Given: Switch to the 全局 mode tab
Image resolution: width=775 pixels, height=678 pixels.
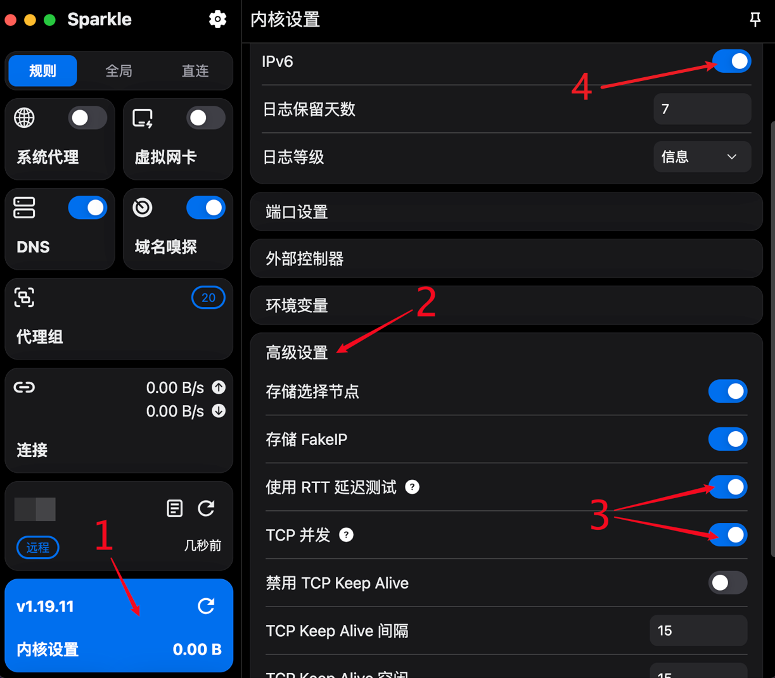Looking at the screenshot, I should pos(118,70).
